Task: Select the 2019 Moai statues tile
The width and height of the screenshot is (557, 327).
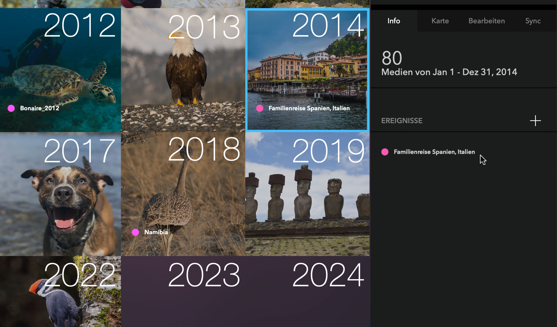Action: pyautogui.click(x=307, y=194)
